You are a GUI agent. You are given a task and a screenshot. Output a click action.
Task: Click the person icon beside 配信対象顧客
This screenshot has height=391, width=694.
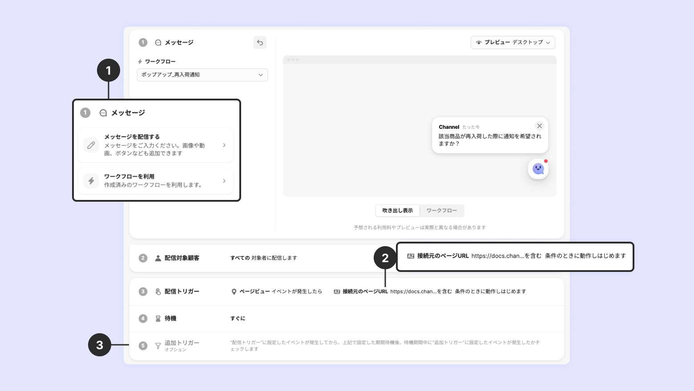click(x=158, y=258)
